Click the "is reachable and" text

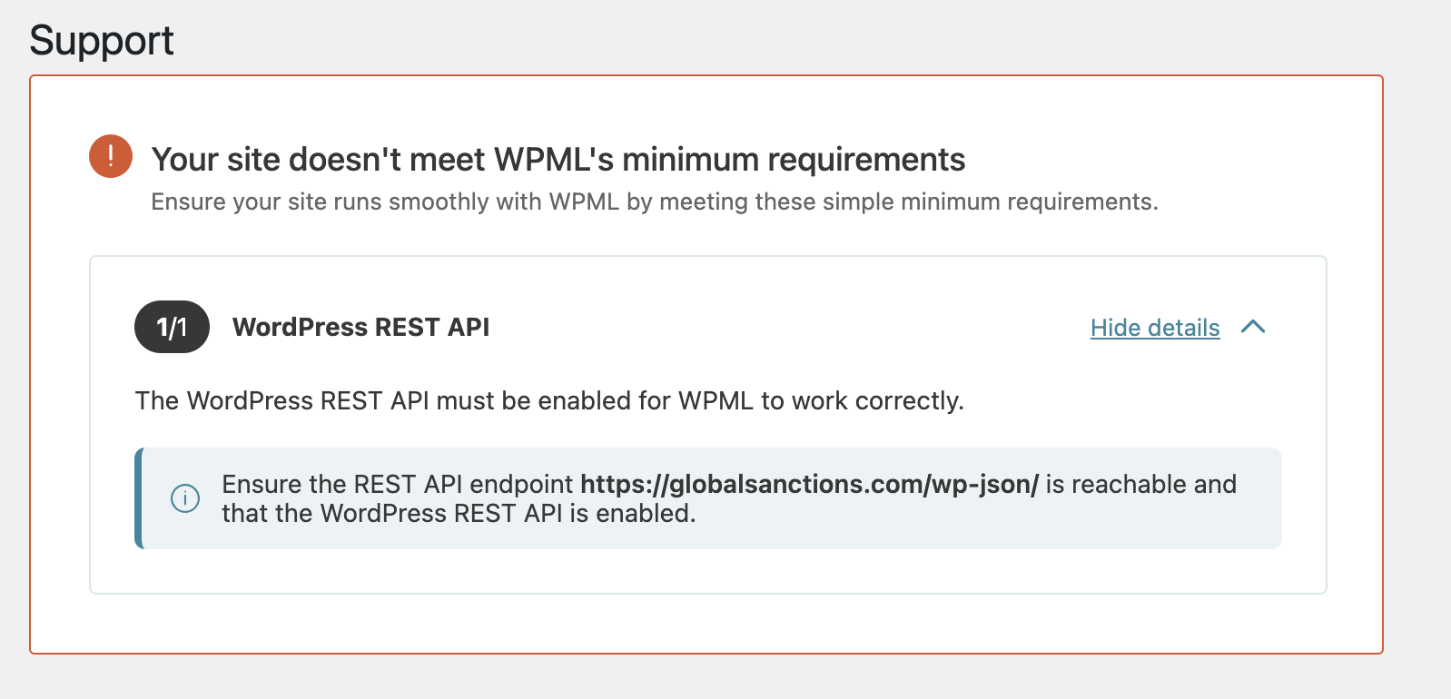coord(1140,484)
